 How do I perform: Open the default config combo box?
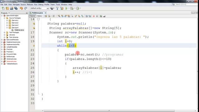pos(39,8)
